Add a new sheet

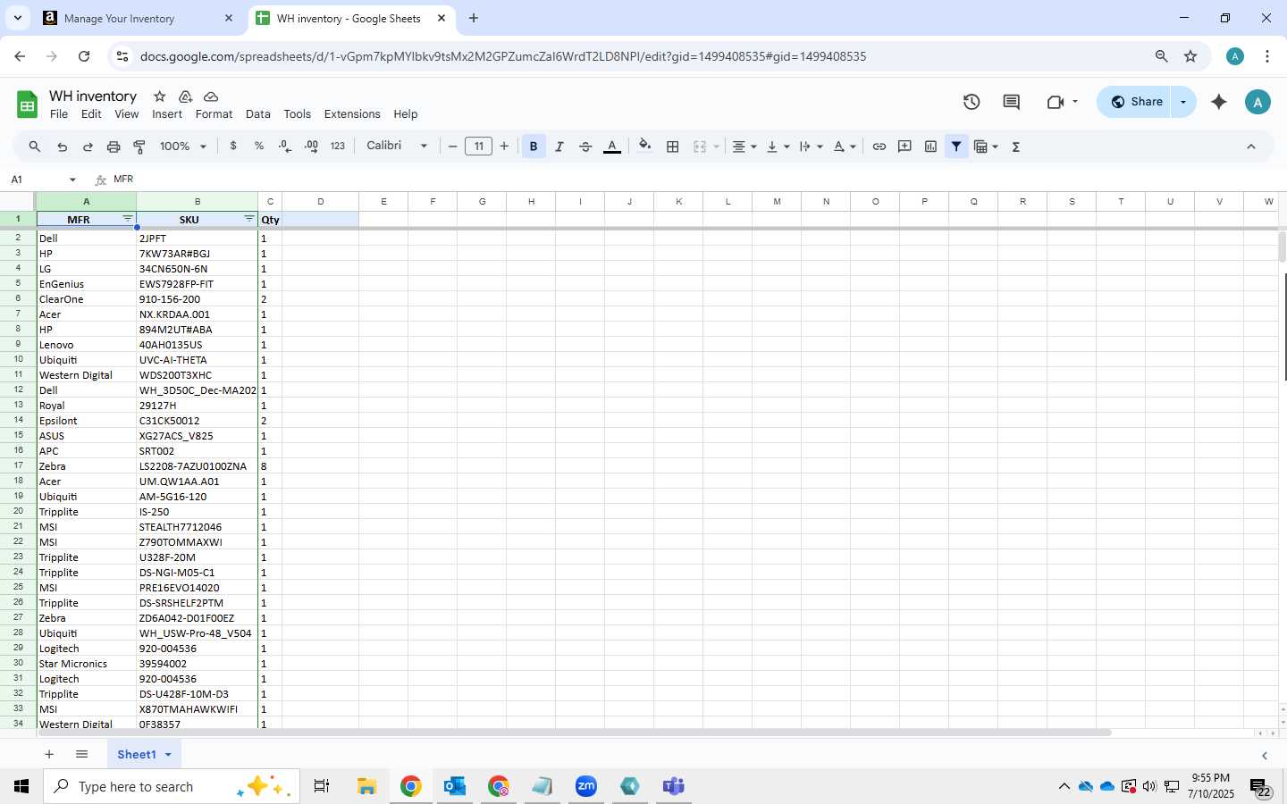tap(49, 755)
